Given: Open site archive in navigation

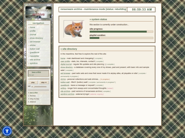Looking at the screenshot, I should [35, 60].
